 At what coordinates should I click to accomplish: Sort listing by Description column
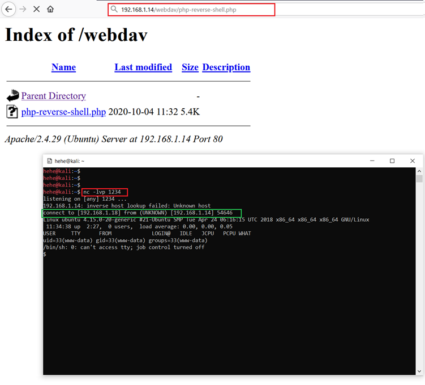[226, 67]
